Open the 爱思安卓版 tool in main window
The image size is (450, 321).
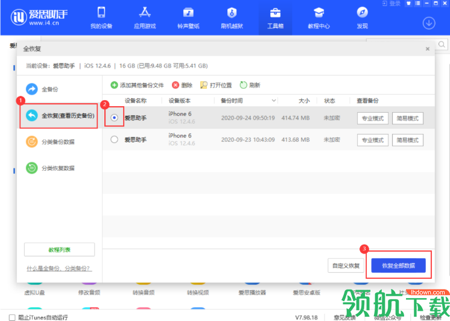click(x=306, y=288)
